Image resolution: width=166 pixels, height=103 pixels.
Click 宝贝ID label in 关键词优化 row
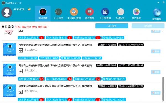pyautogui.click(x=131, y=66)
